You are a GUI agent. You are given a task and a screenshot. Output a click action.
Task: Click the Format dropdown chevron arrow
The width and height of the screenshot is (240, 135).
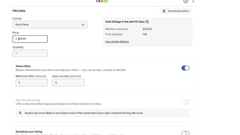83,25
